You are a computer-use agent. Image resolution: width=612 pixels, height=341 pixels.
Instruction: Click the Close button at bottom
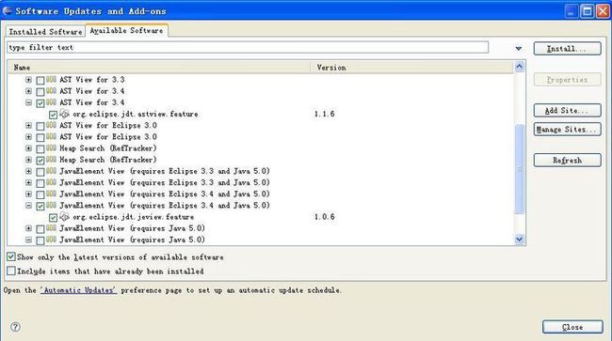pyautogui.click(x=572, y=327)
